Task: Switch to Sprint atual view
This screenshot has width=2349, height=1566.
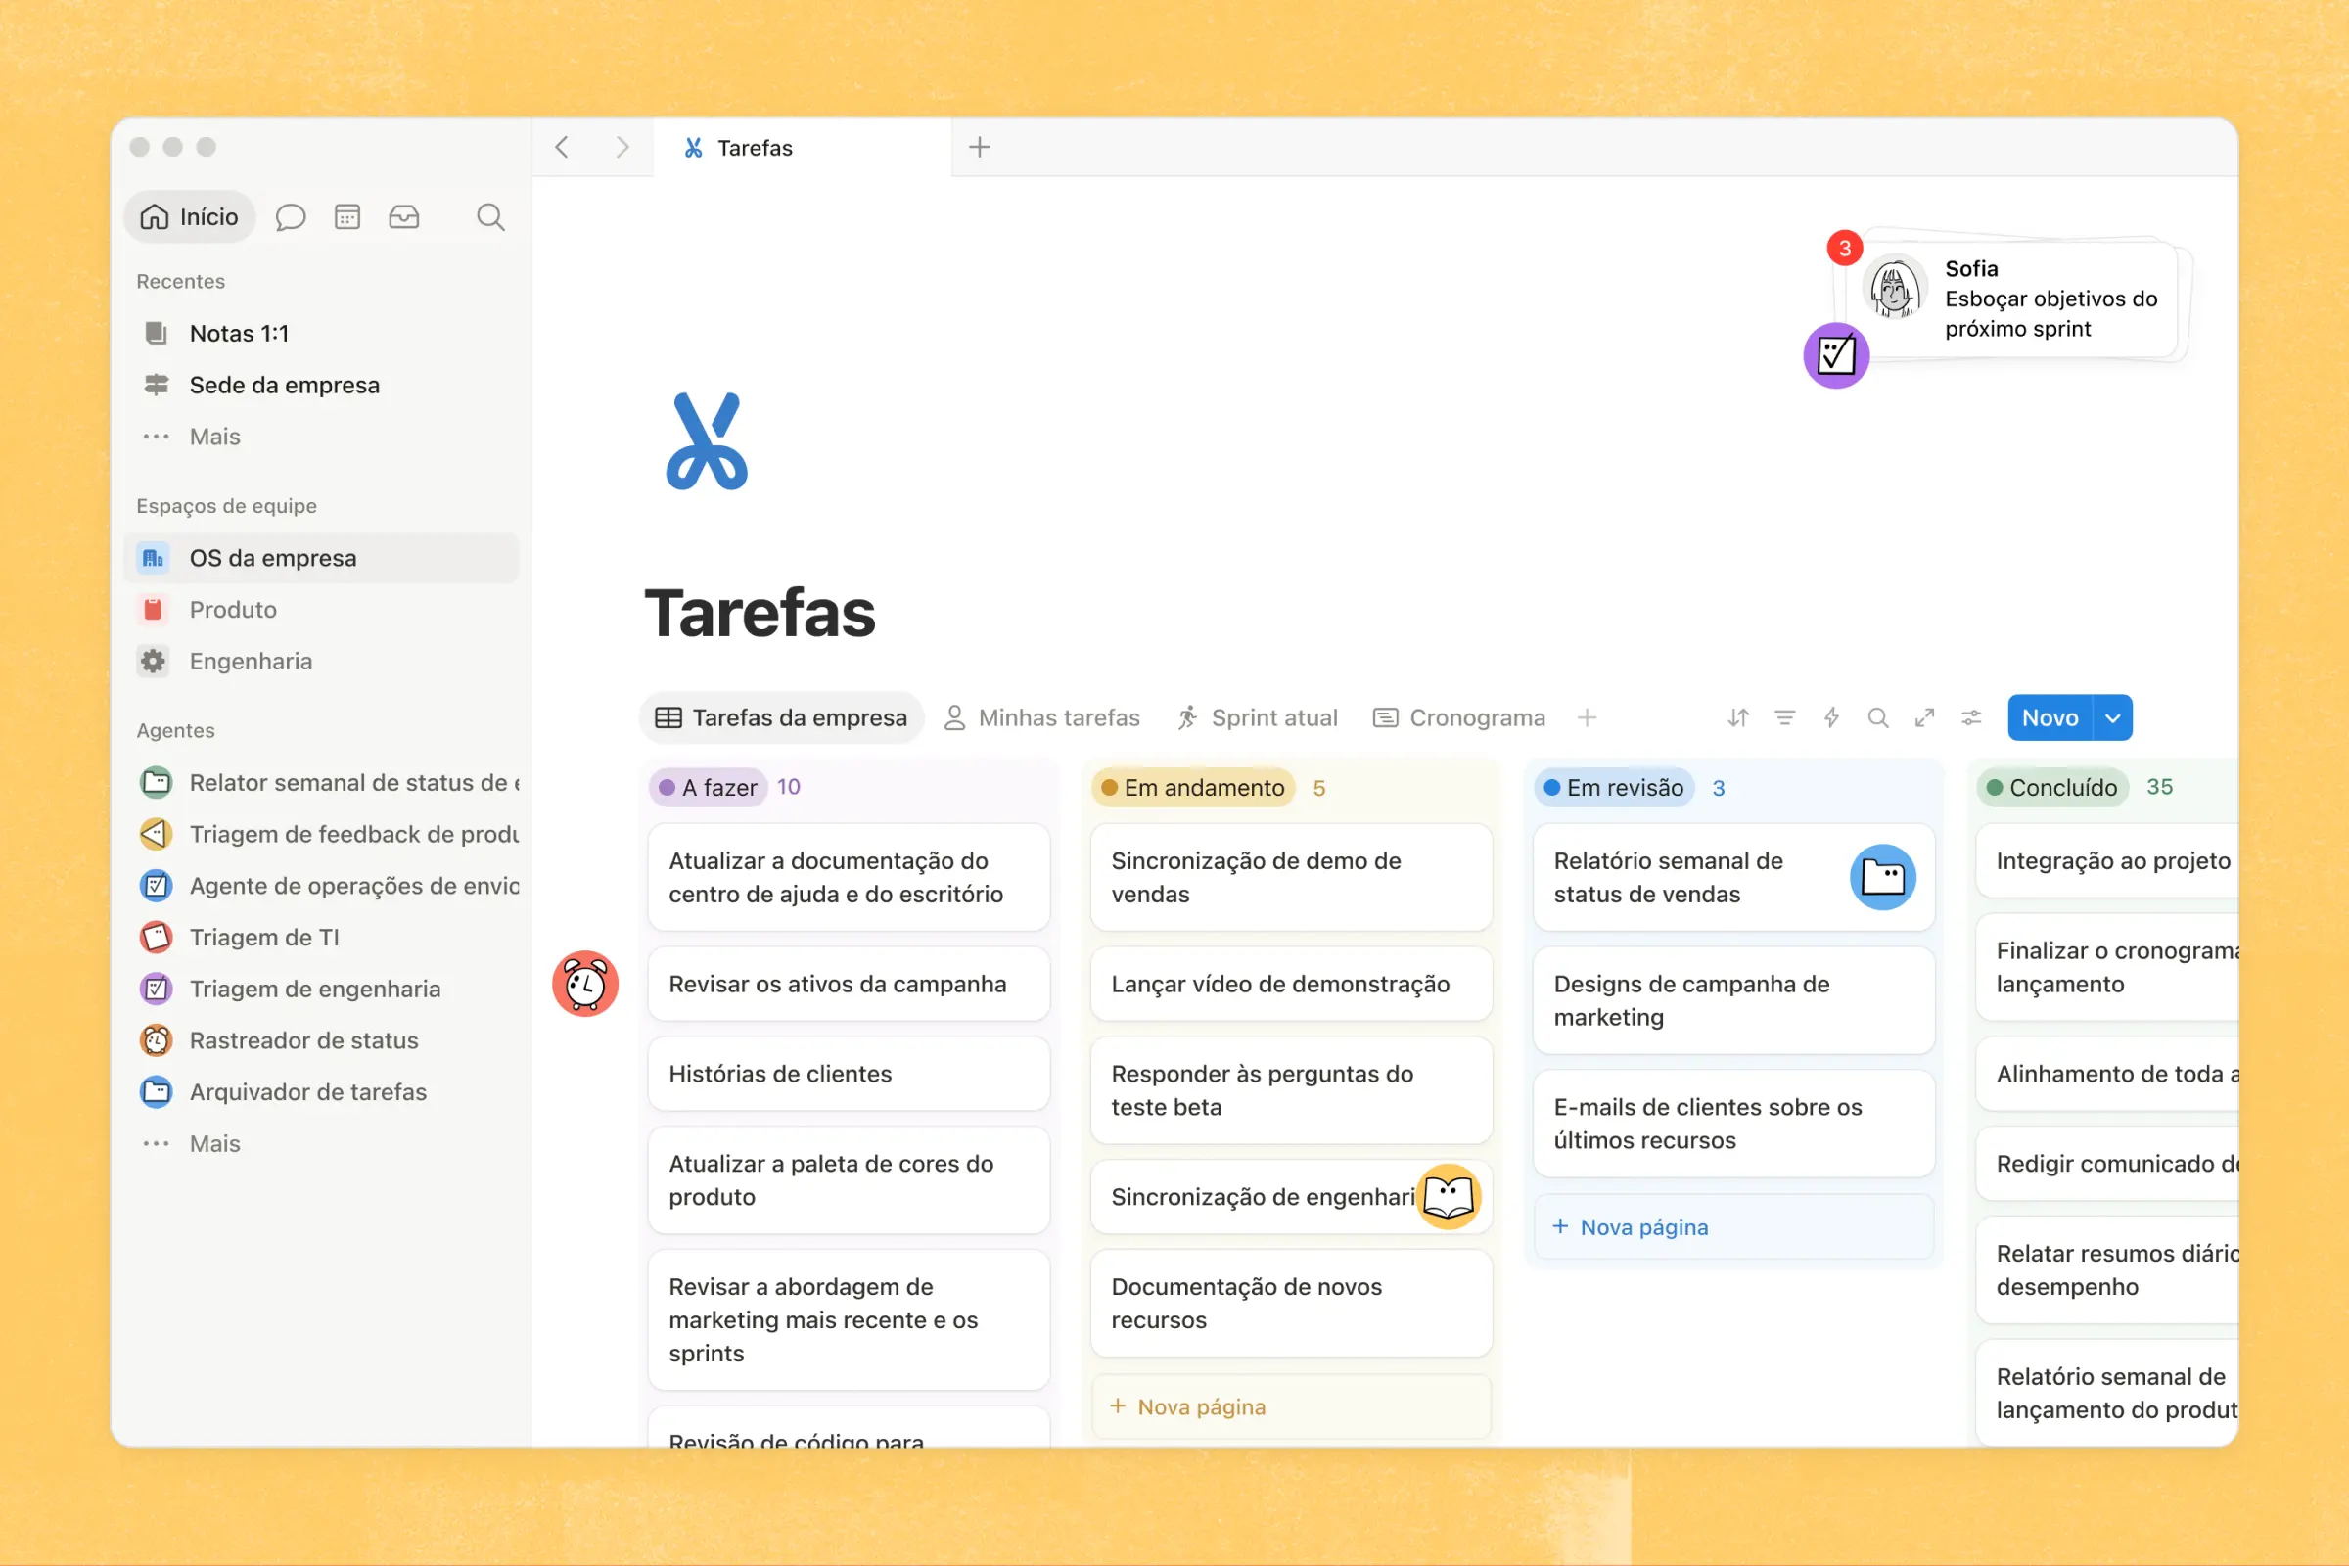Action: pyautogui.click(x=1257, y=718)
